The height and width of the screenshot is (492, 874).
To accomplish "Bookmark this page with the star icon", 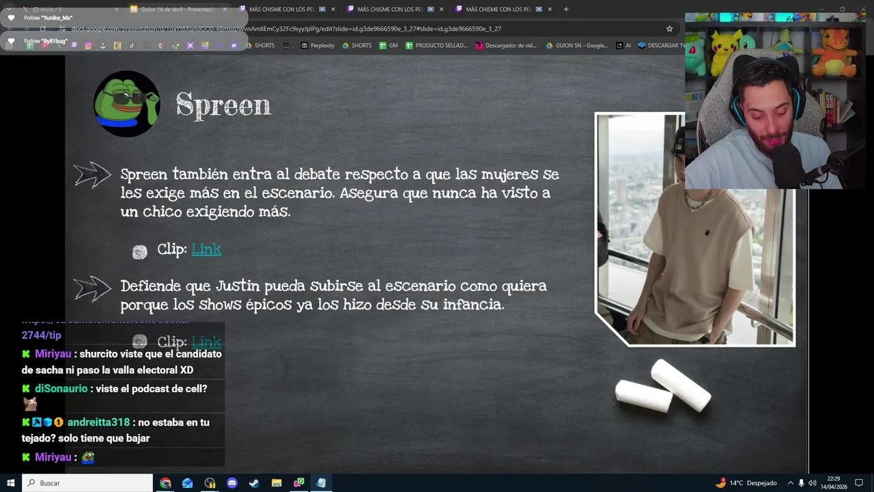I will pyautogui.click(x=669, y=29).
